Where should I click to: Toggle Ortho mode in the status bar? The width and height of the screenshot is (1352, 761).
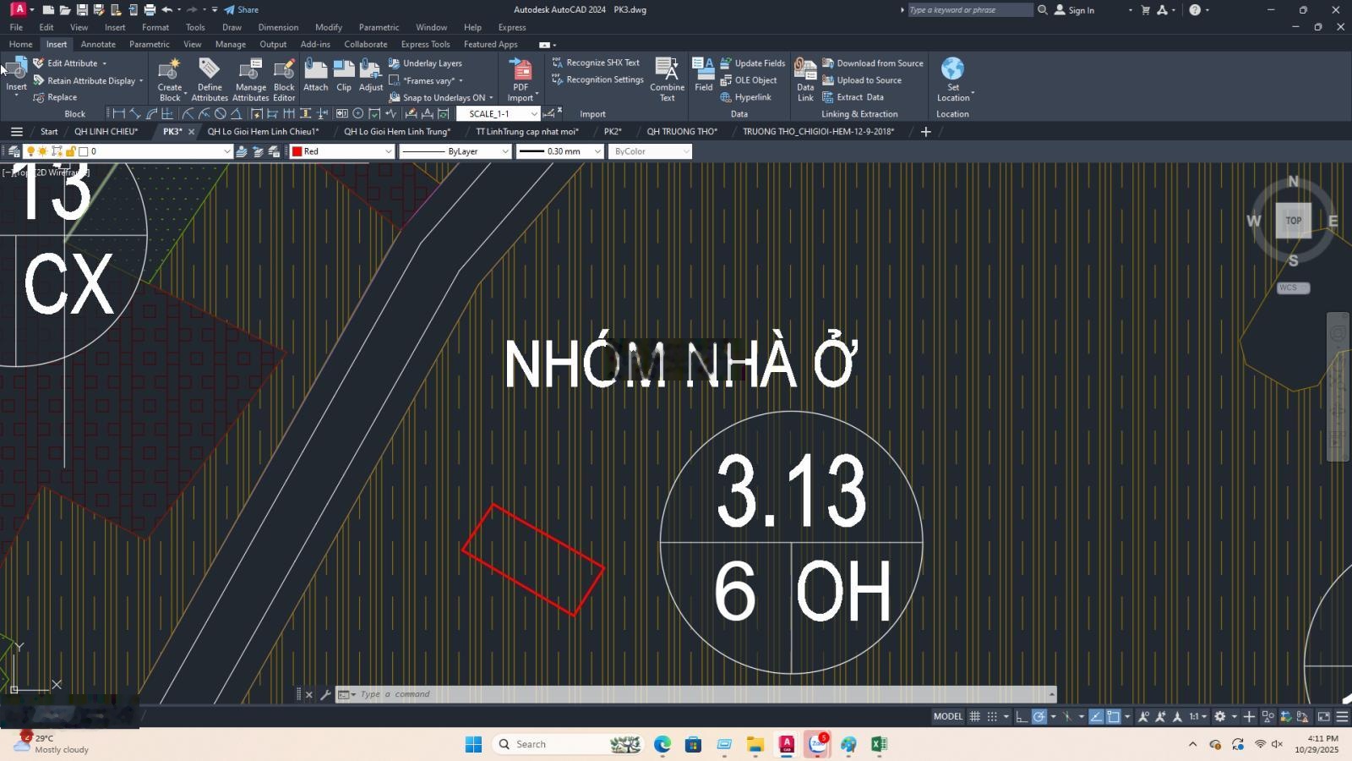pos(1021,717)
